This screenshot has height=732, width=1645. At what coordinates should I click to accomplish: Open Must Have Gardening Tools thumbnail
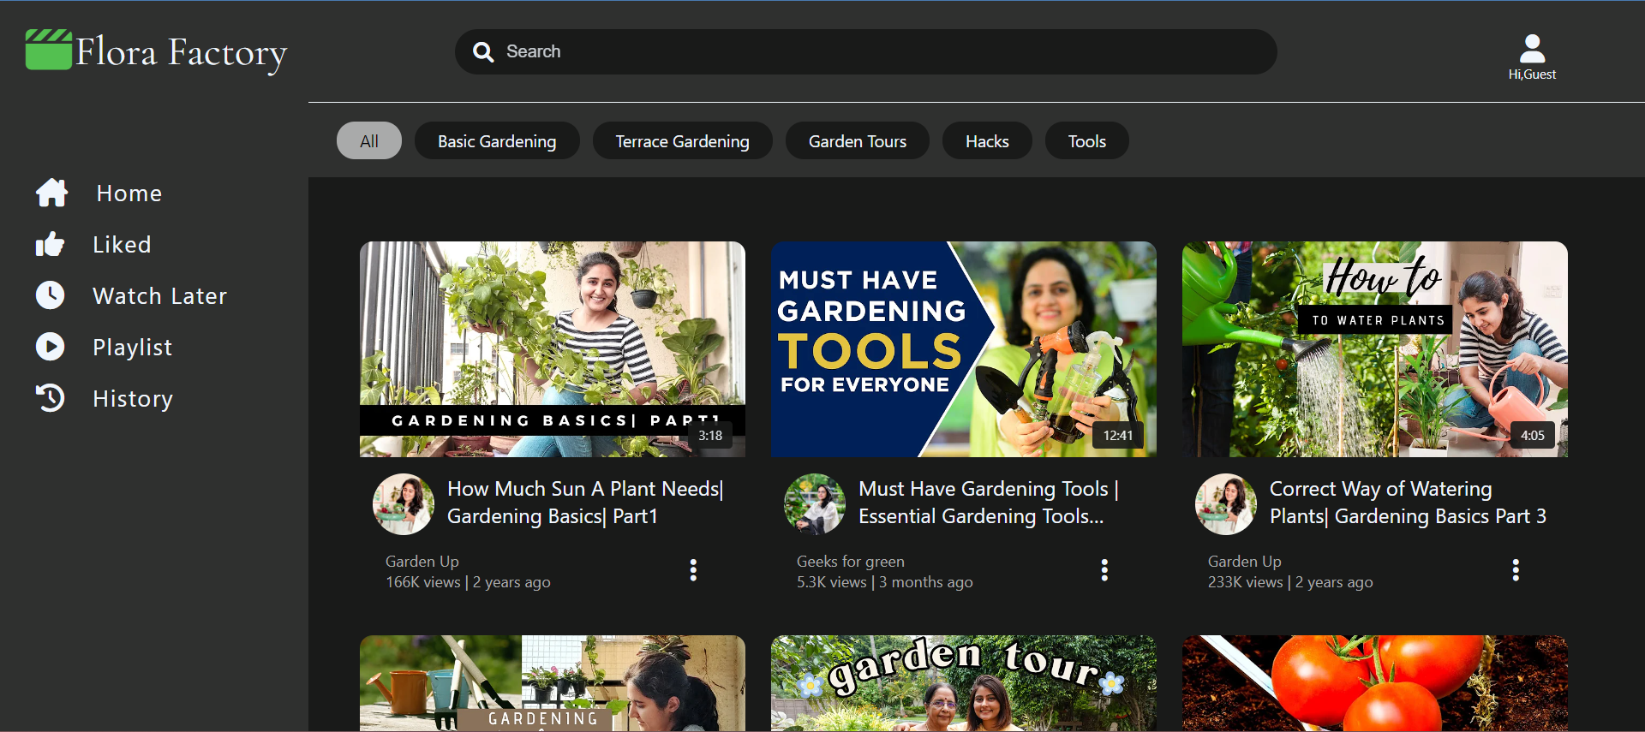click(964, 349)
